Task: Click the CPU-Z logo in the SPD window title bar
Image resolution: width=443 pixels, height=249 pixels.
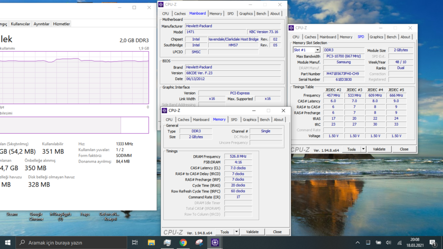Action: coord(291,28)
